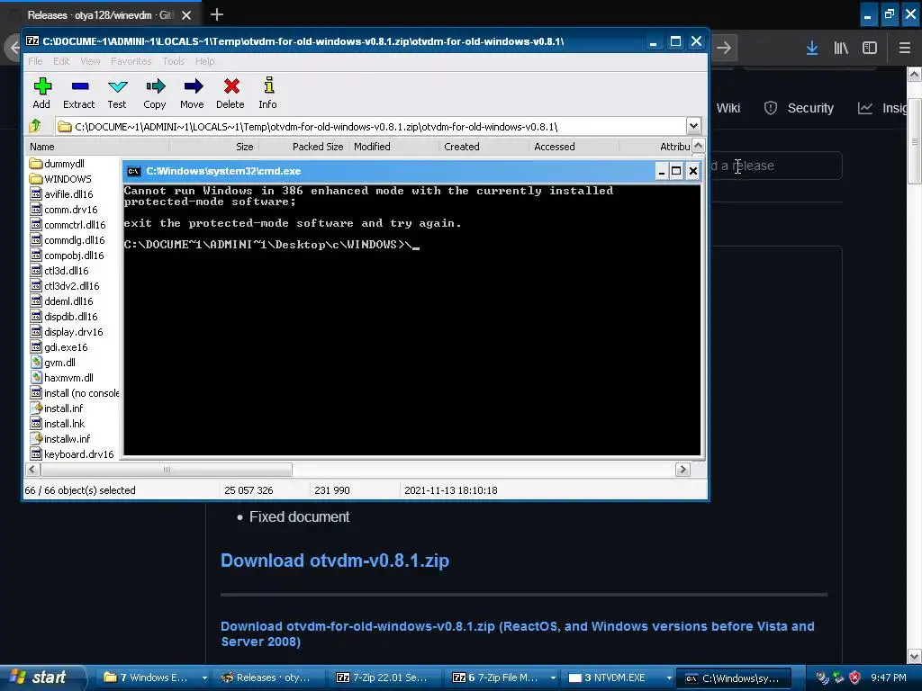Select avifile.dll16 file
The image size is (922, 691).
(62, 194)
